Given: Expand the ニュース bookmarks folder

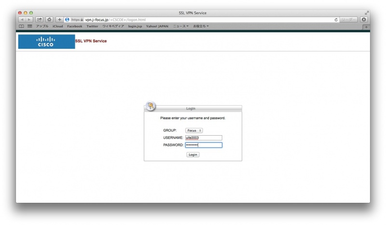Looking at the screenshot, I should (x=180, y=26).
